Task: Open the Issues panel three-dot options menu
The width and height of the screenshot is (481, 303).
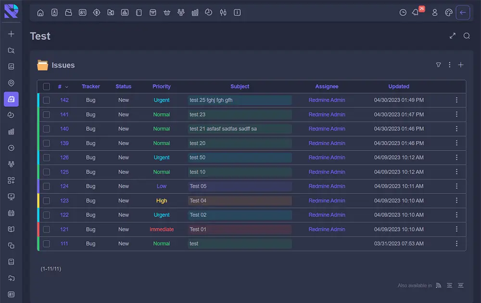Action: coord(449,65)
